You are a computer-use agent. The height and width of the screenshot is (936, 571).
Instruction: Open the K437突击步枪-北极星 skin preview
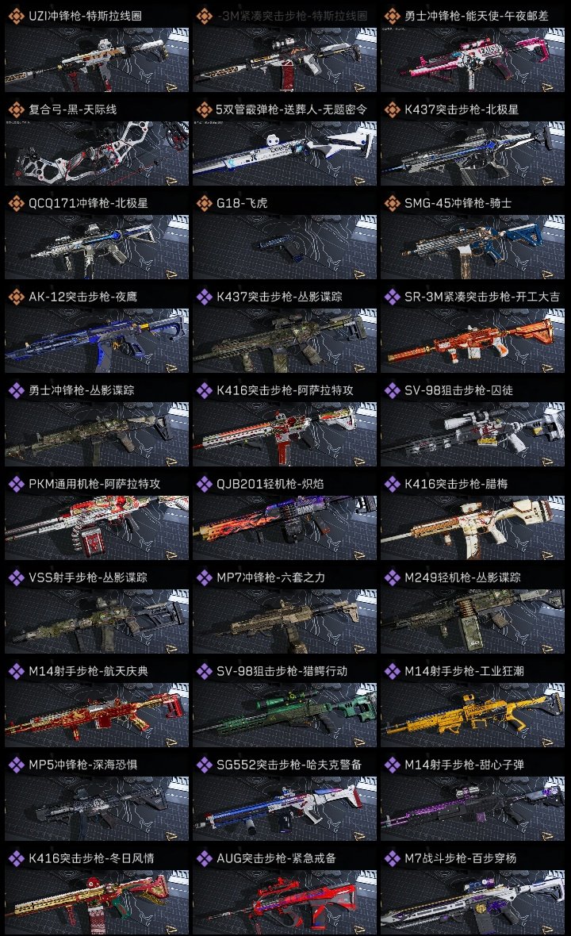click(473, 153)
